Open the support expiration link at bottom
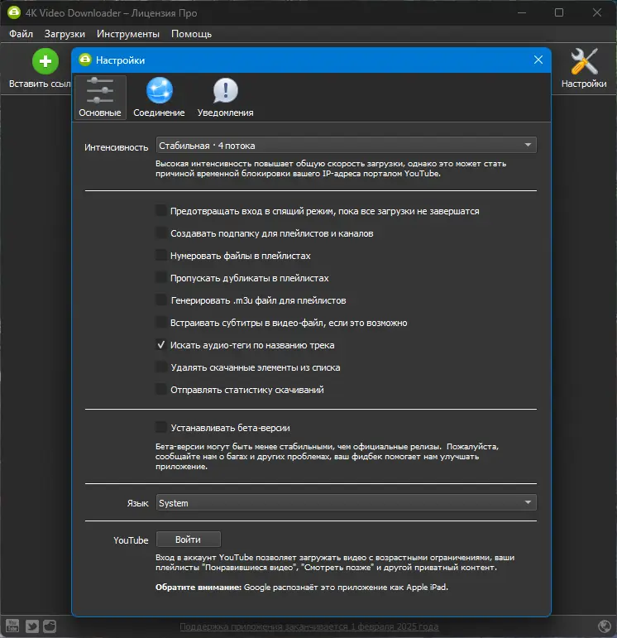Image resolution: width=617 pixels, height=638 pixels. 309,626
